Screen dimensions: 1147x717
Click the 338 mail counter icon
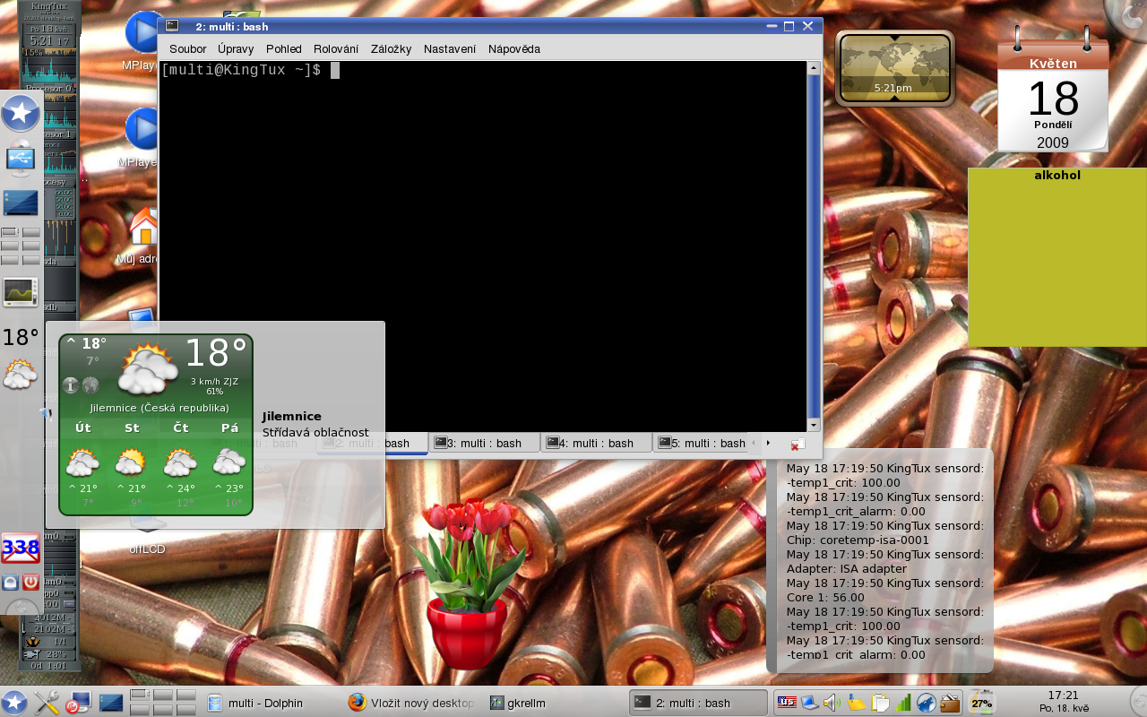click(x=20, y=548)
